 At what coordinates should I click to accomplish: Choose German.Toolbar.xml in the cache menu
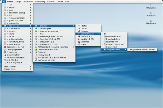pos(114,44)
